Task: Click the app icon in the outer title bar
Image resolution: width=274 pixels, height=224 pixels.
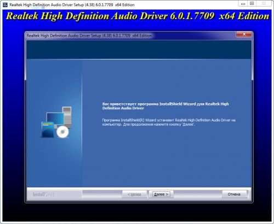Action: [x=5, y=5]
